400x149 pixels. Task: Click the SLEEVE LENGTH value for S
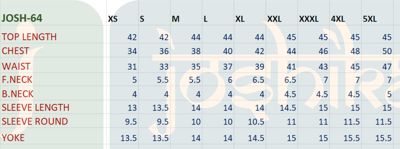tap(160, 108)
